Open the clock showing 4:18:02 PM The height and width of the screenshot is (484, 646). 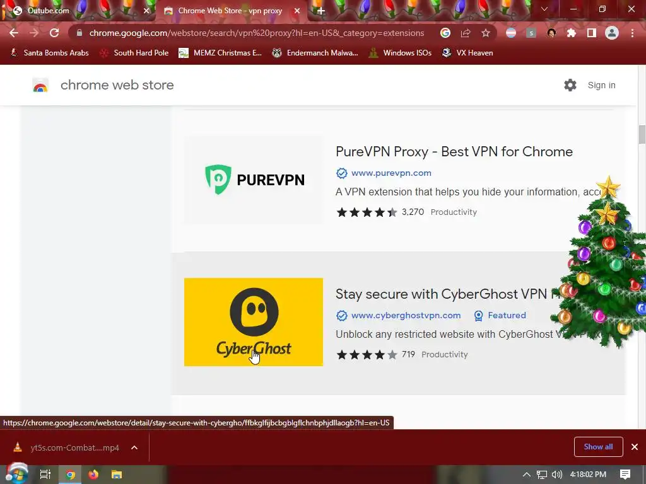coord(588,475)
